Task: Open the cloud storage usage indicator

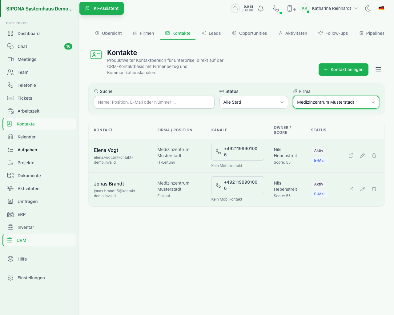Action: [x=235, y=8]
